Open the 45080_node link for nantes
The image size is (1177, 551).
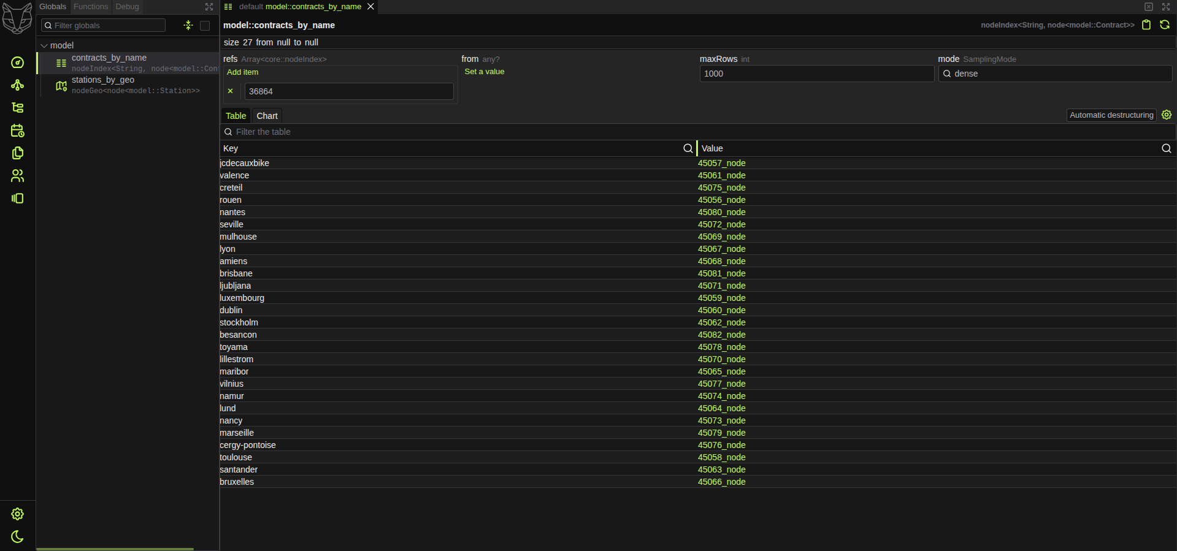pyautogui.click(x=722, y=212)
